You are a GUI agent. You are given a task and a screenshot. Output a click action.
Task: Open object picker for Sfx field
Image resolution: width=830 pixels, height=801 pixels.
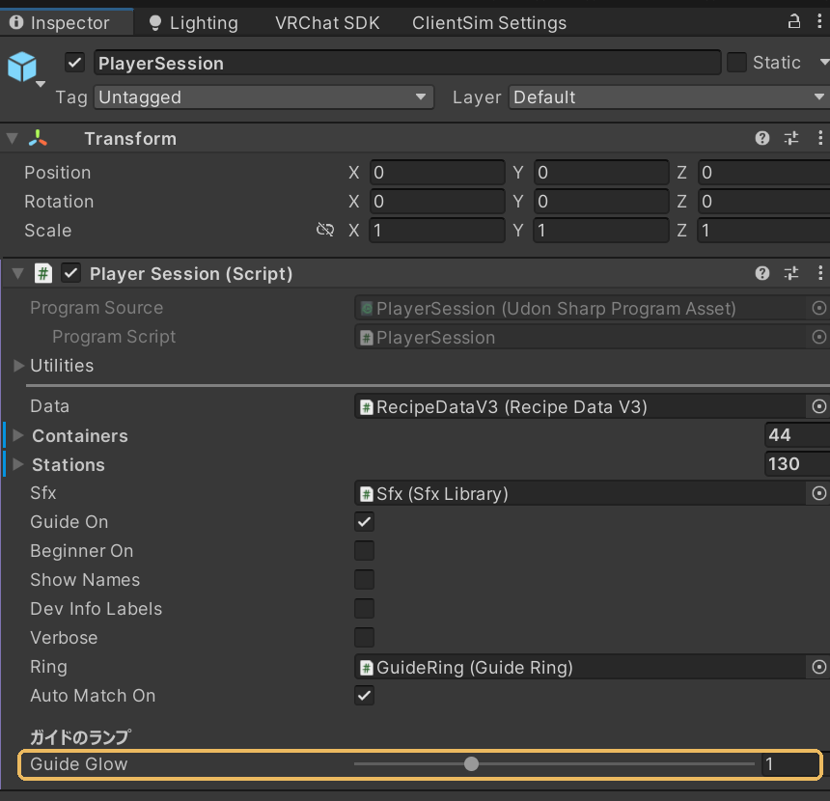818,493
